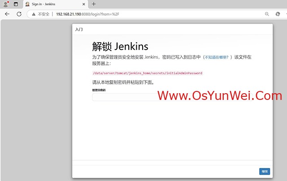Click the initialAdminPassword file path text
The image size is (287, 181).
point(148,73)
